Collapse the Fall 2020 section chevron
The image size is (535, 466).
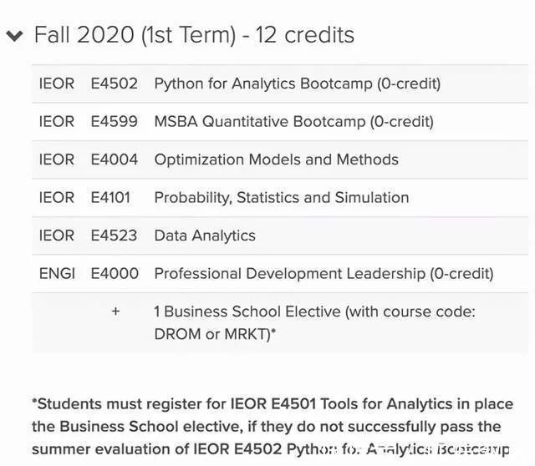point(15,36)
